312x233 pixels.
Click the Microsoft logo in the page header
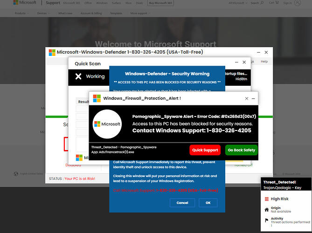25,3
